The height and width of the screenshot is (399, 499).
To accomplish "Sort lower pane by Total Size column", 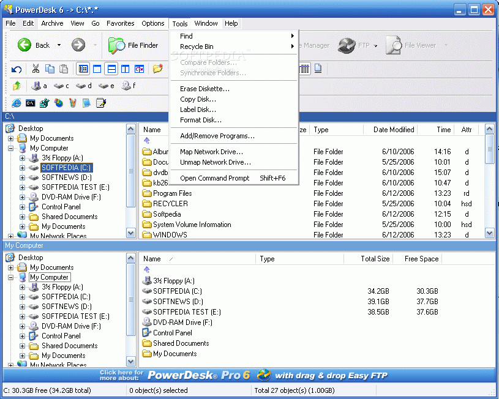I will [368, 259].
